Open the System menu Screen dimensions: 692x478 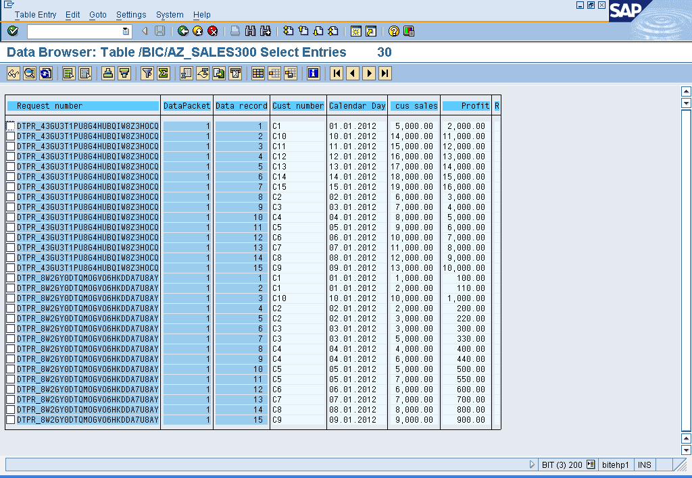(x=170, y=15)
